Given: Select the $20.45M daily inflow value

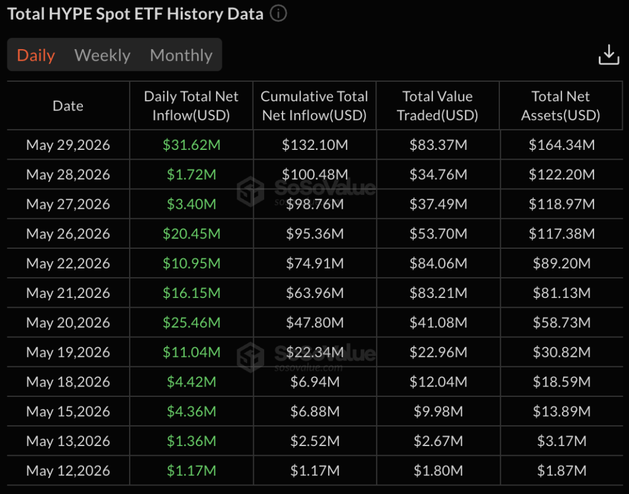Looking at the screenshot, I should click(x=192, y=234).
